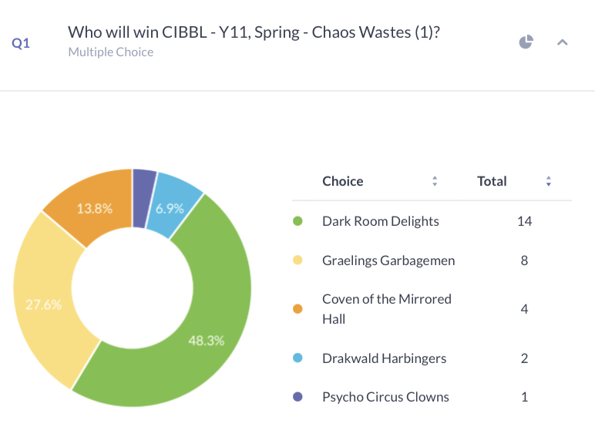The height and width of the screenshot is (427, 595).
Task: Click the pie chart view icon
Action: click(x=526, y=42)
